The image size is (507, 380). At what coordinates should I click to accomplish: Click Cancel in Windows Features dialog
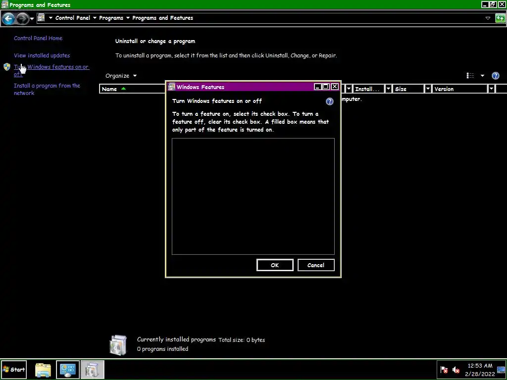coord(316,265)
